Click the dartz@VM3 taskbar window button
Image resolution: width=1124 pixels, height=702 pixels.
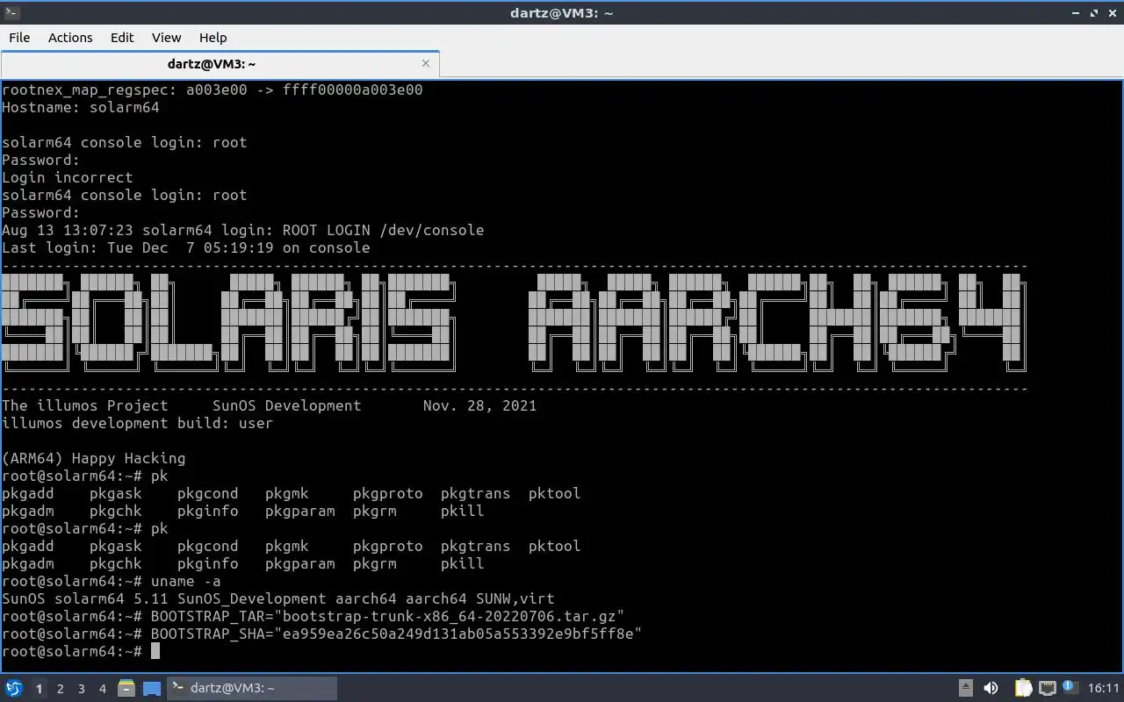click(252, 688)
